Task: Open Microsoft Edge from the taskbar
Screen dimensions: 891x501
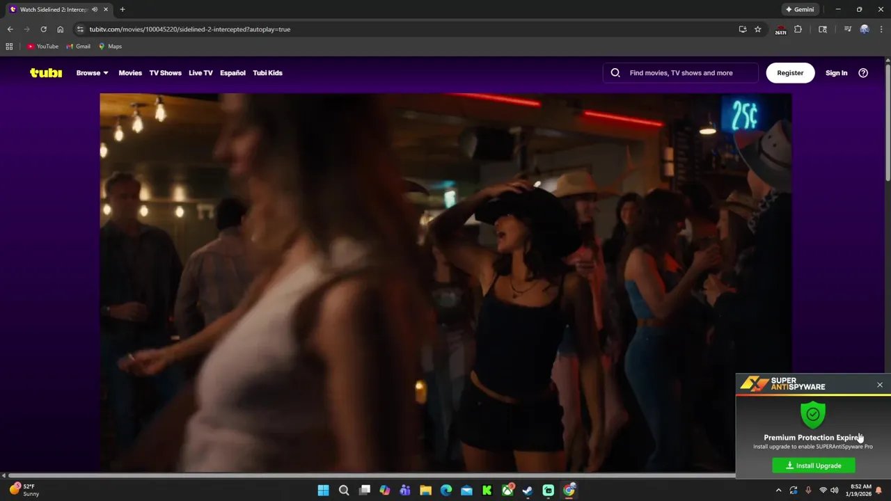Action: click(x=446, y=491)
